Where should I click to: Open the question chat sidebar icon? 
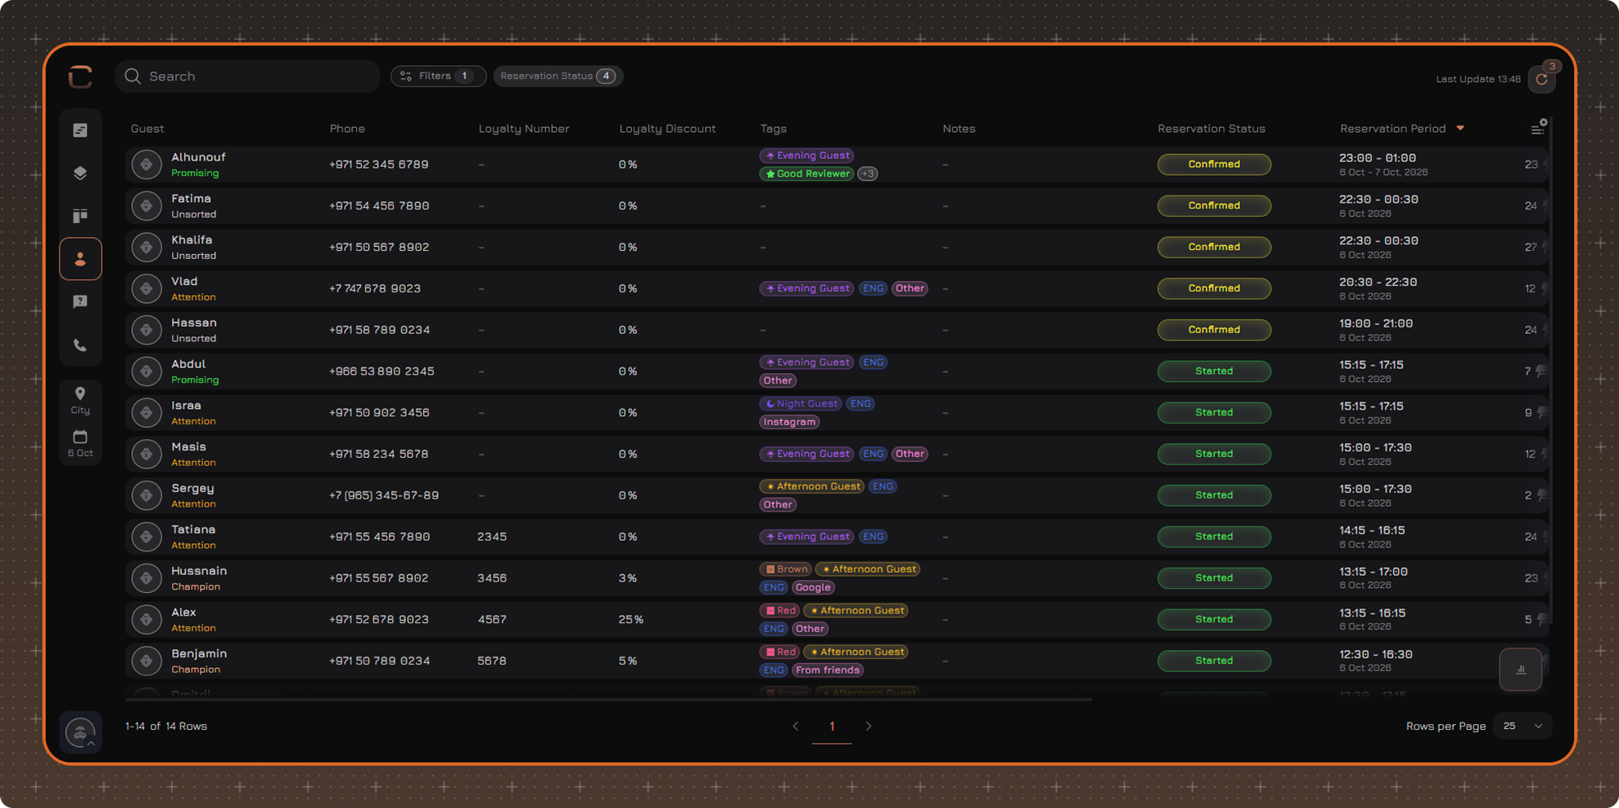tap(80, 302)
